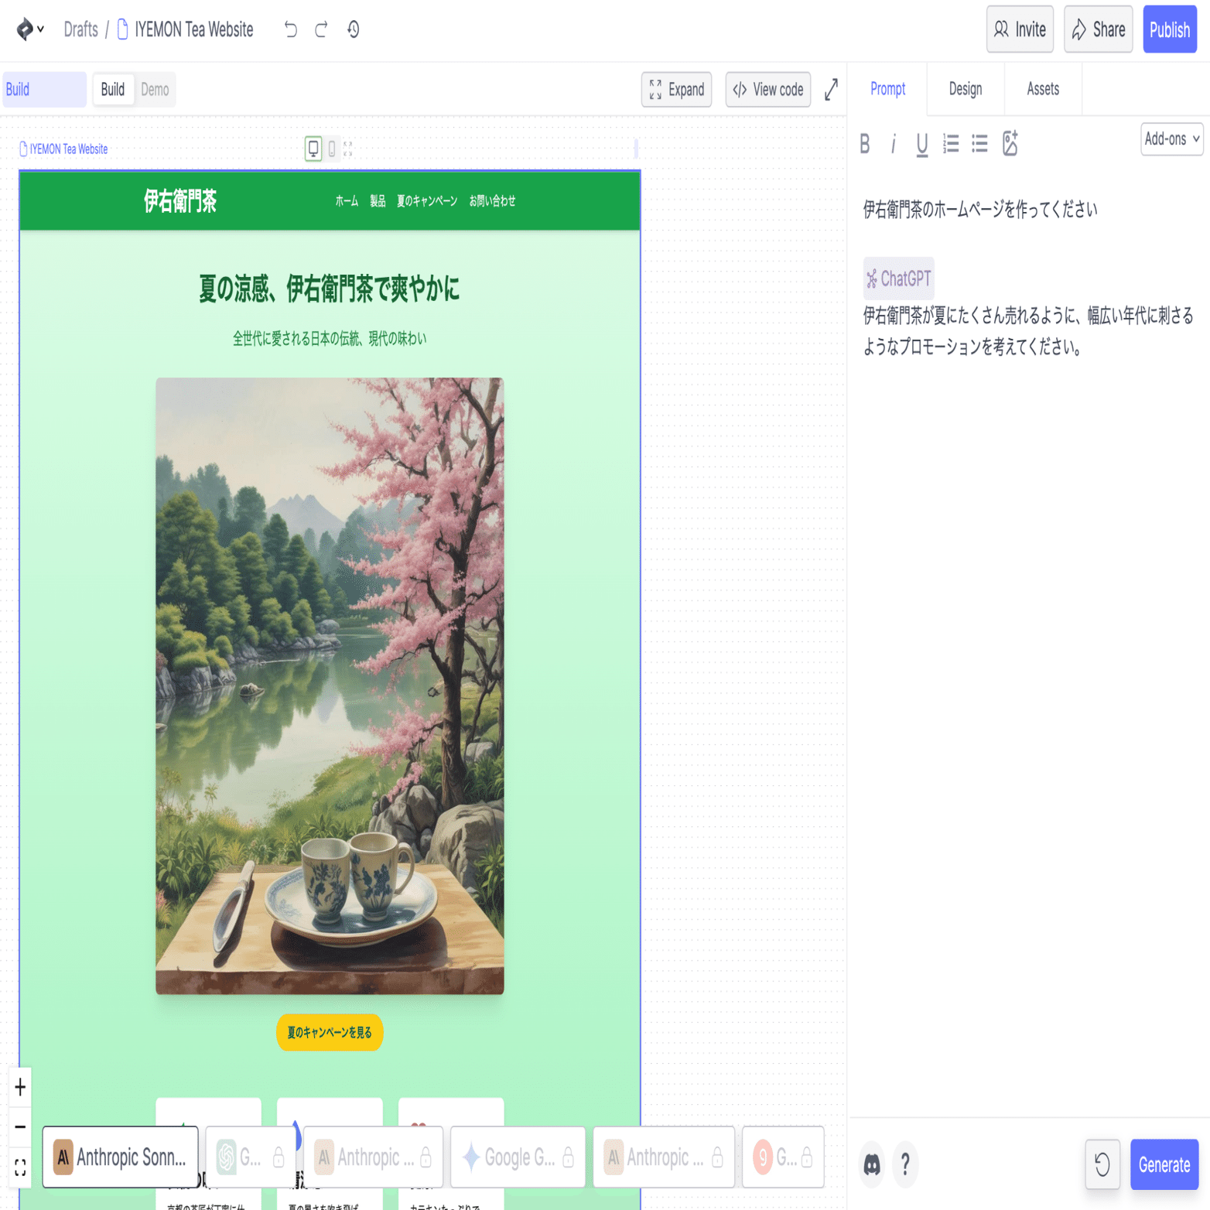Open version history clock icon
Screen dimensions: 1210x1210
(353, 29)
